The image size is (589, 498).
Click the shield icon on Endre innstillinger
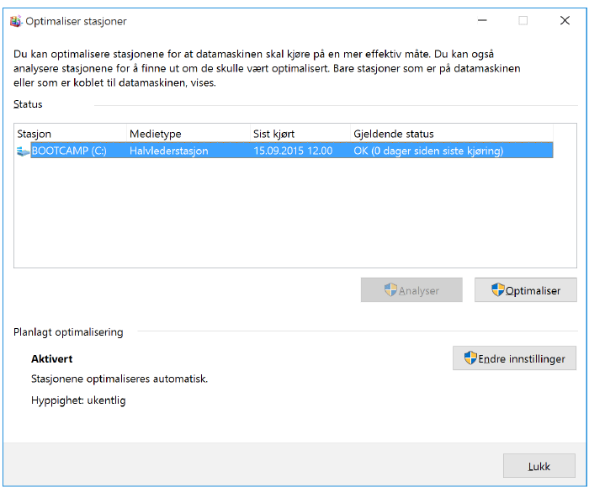[470, 358]
